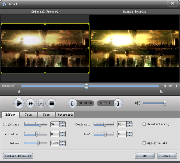Click the volume slider handle by the speaker
The height and width of the screenshot is (163, 180).
tap(165, 103)
